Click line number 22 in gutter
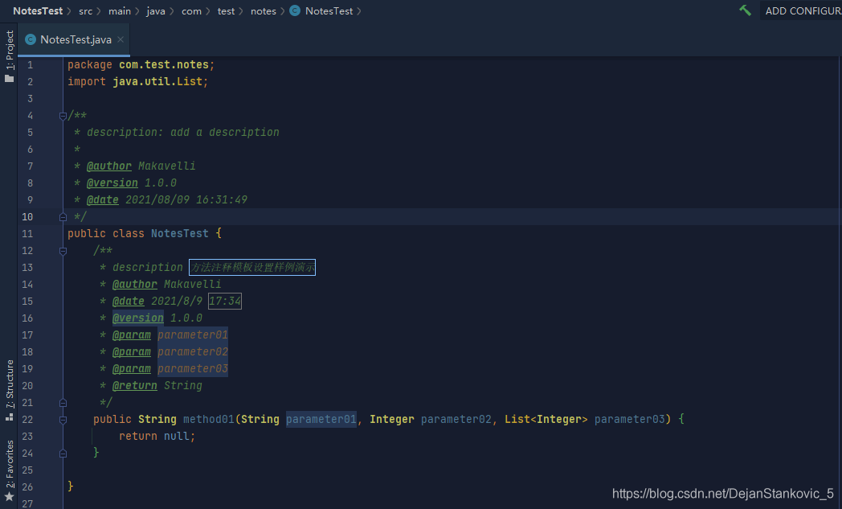842x509 pixels. point(27,419)
